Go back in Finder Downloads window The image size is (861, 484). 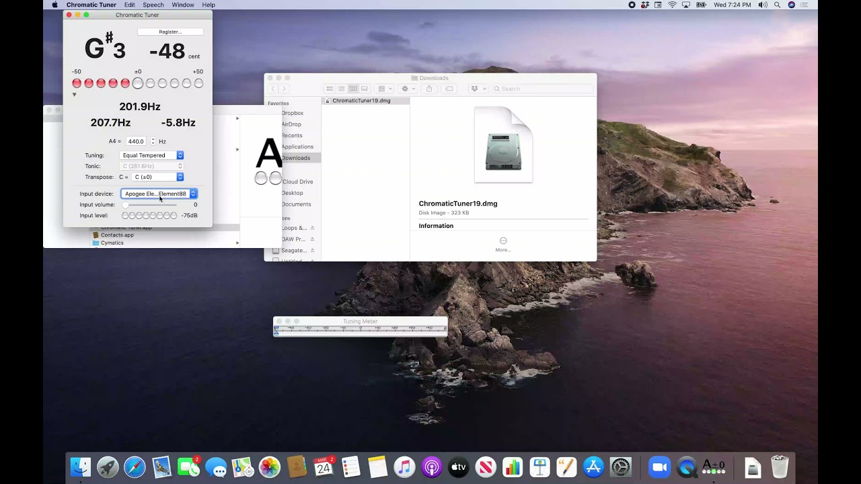[272, 89]
